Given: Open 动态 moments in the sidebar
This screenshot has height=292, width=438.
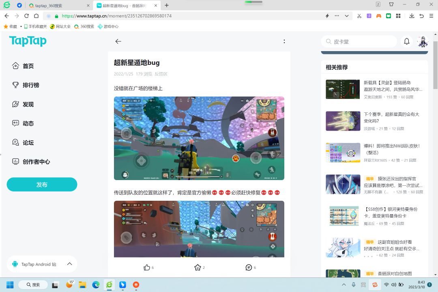Looking at the screenshot, I should 23,123.
